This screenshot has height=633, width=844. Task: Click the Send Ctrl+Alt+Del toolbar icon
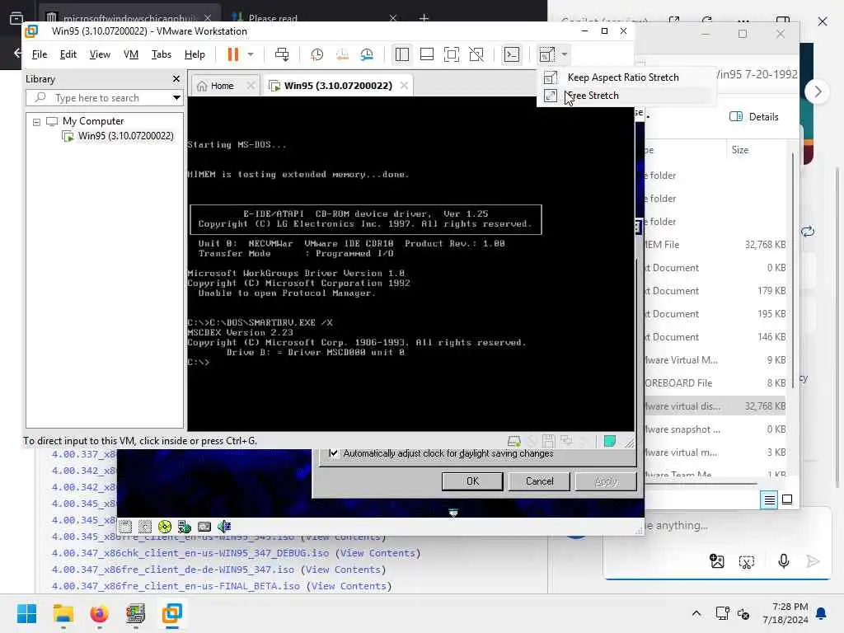282,54
